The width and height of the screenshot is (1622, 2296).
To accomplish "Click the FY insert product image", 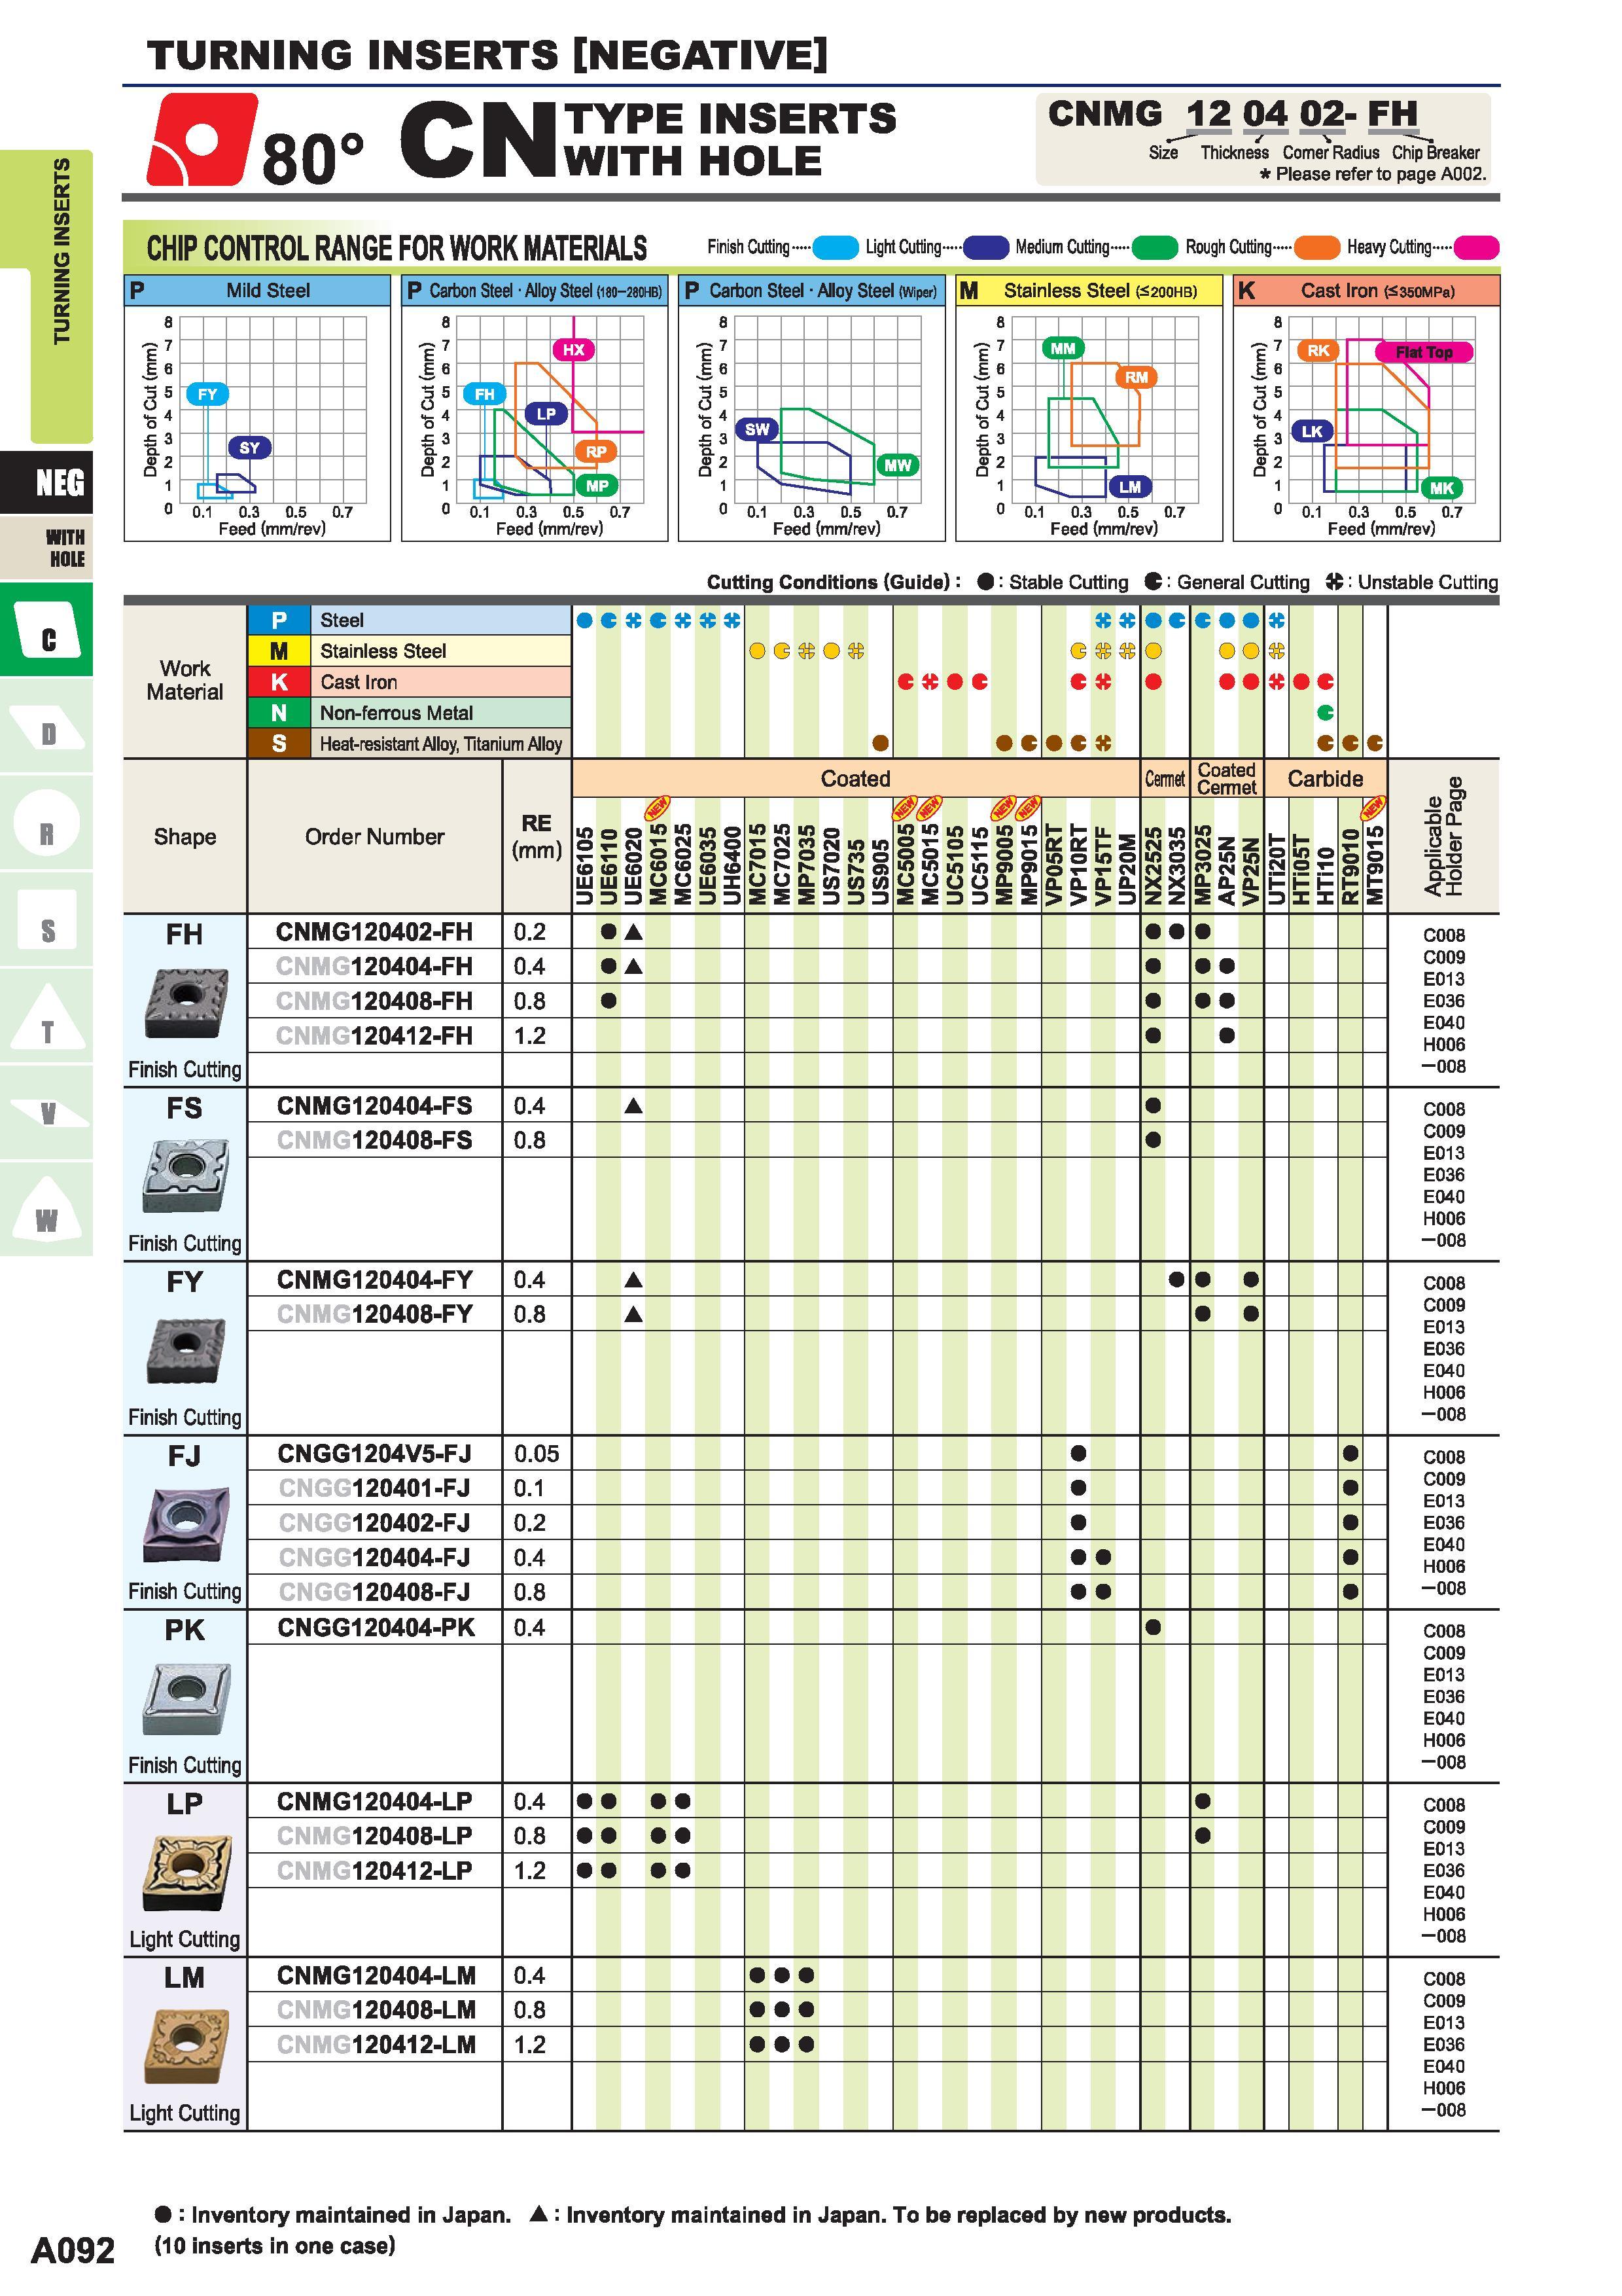I will pyautogui.click(x=185, y=1351).
